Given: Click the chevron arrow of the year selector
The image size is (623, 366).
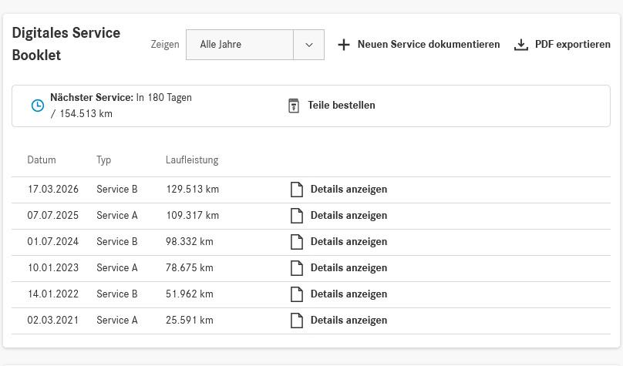Looking at the screenshot, I should pos(309,45).
